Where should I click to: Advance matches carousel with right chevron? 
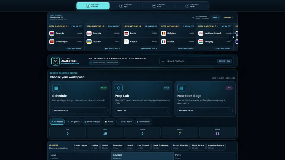click(x=233, y=37)
